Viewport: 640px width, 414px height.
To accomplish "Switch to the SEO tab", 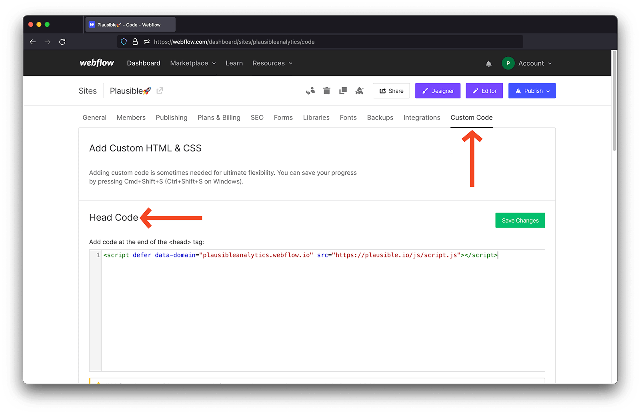I will point(257,117).
